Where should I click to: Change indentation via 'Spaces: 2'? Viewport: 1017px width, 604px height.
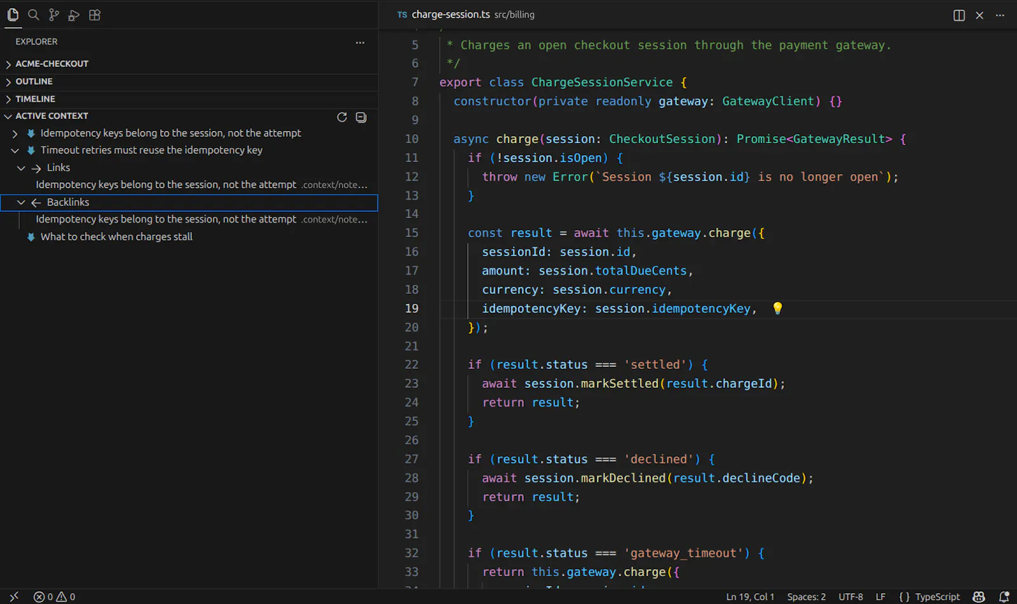coord(806,596)
